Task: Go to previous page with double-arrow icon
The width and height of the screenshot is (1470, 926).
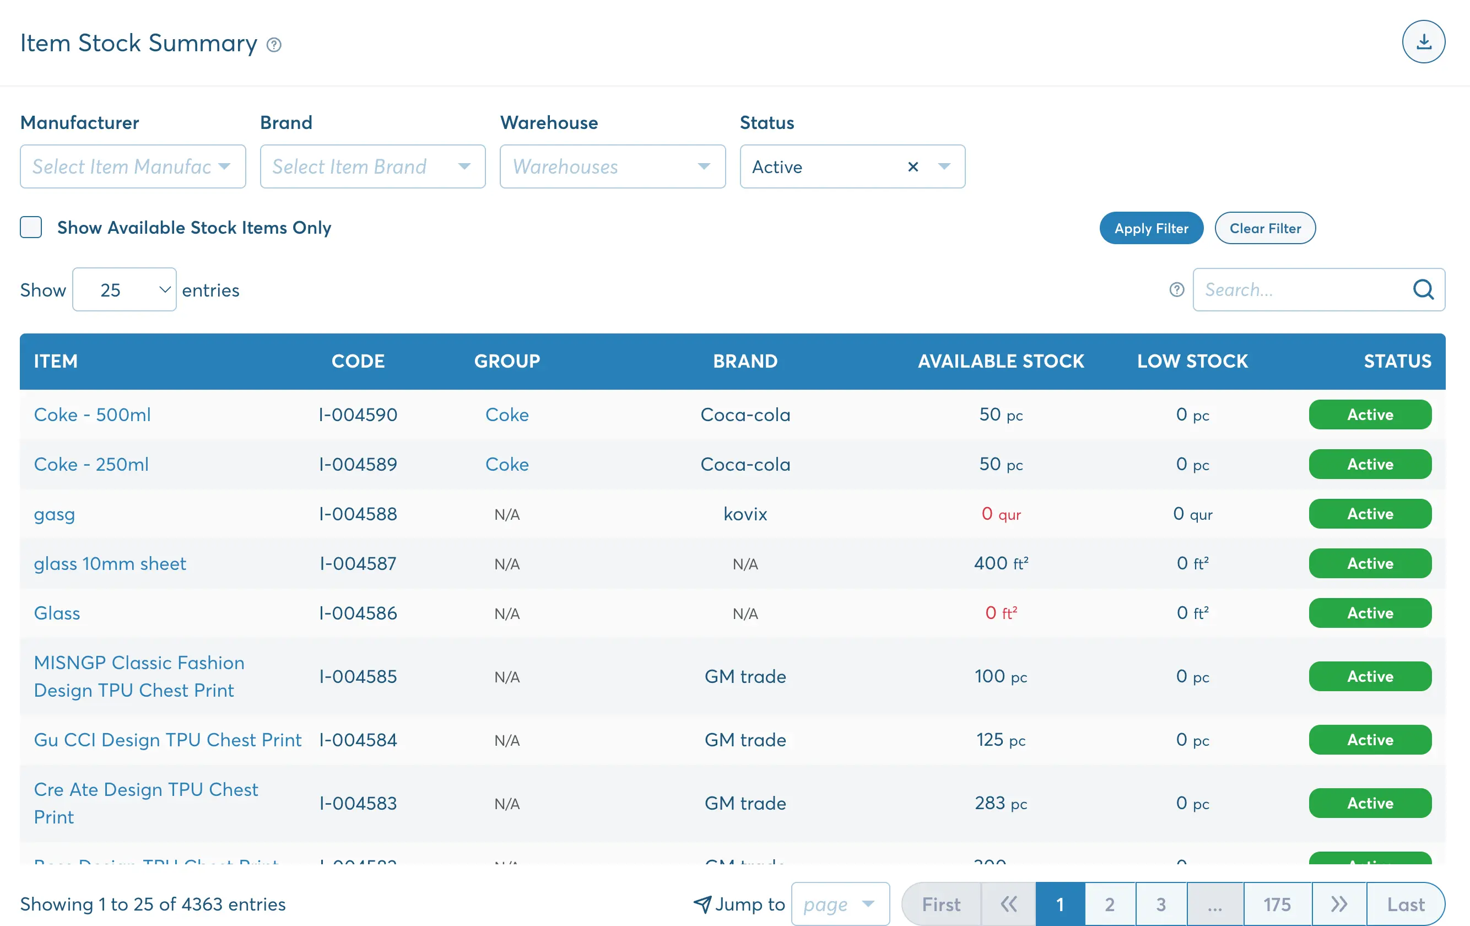Action: pos(1008,903)
